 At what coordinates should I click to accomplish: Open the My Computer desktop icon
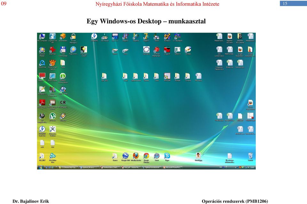pyautogui.click(x=42, y=38)
